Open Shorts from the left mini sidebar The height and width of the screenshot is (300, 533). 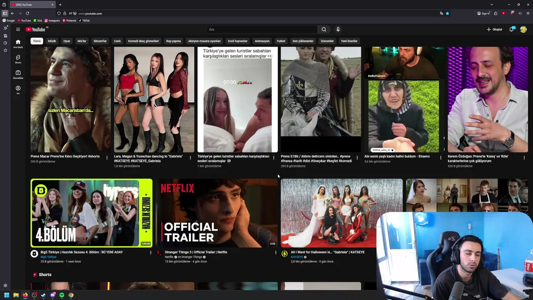18,59
